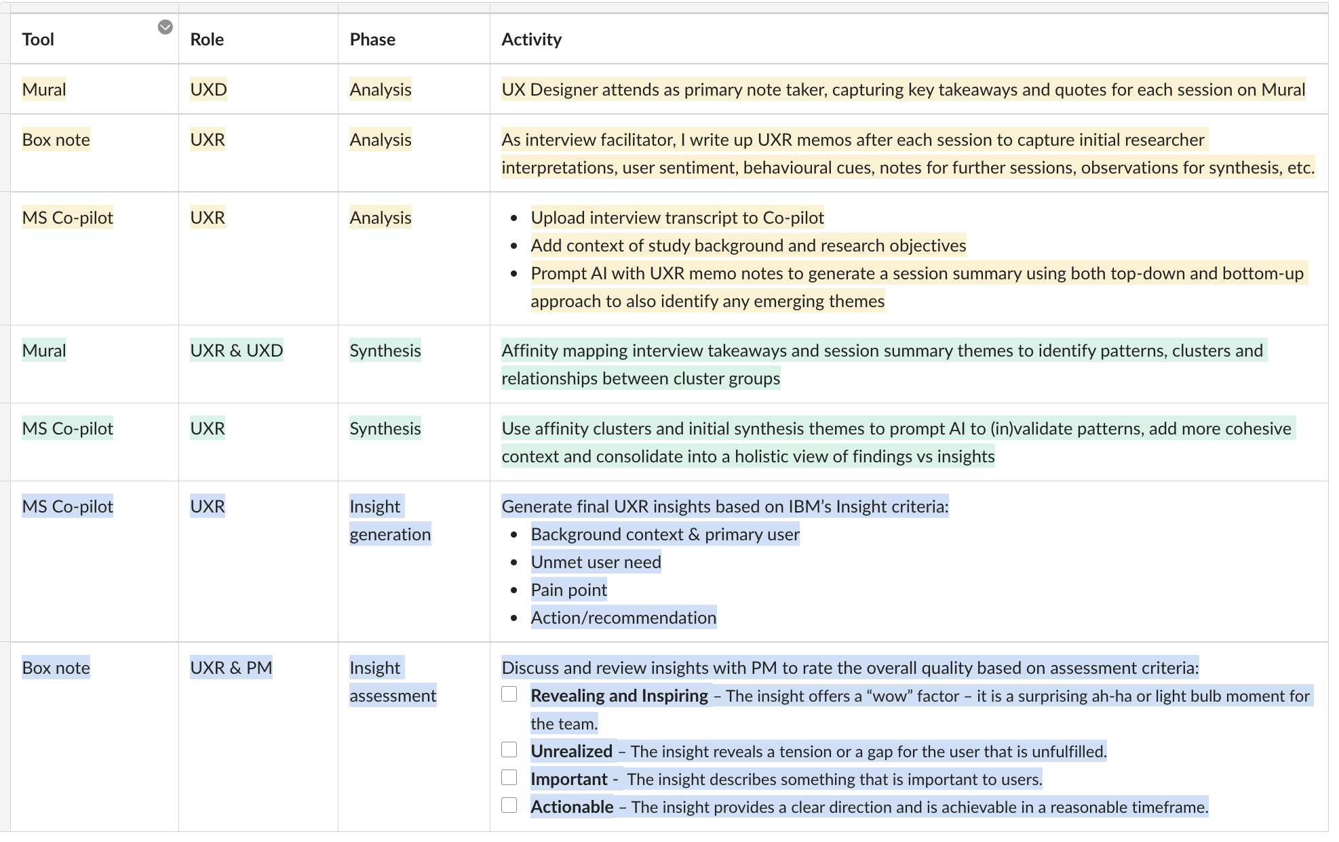Click the UXD role cell
Image resolution: width=1339 pixels, height=842 pixels.
pyautogui.click(x=208, y=89)
